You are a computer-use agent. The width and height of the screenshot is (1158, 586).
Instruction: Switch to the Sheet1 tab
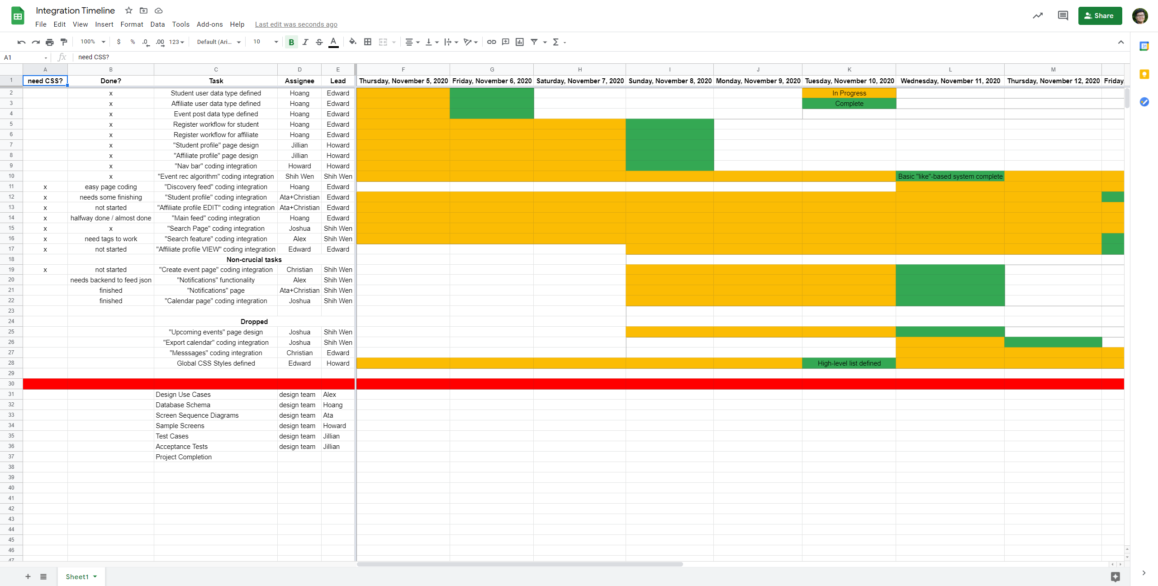click(x=77, y=576)
